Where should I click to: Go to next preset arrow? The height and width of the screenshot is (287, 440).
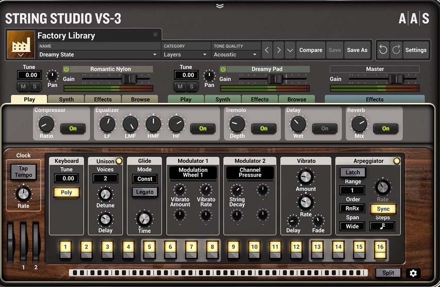pos(278,50)
